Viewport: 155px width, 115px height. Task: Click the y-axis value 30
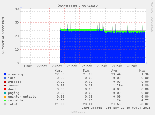(x=17, y=23)
